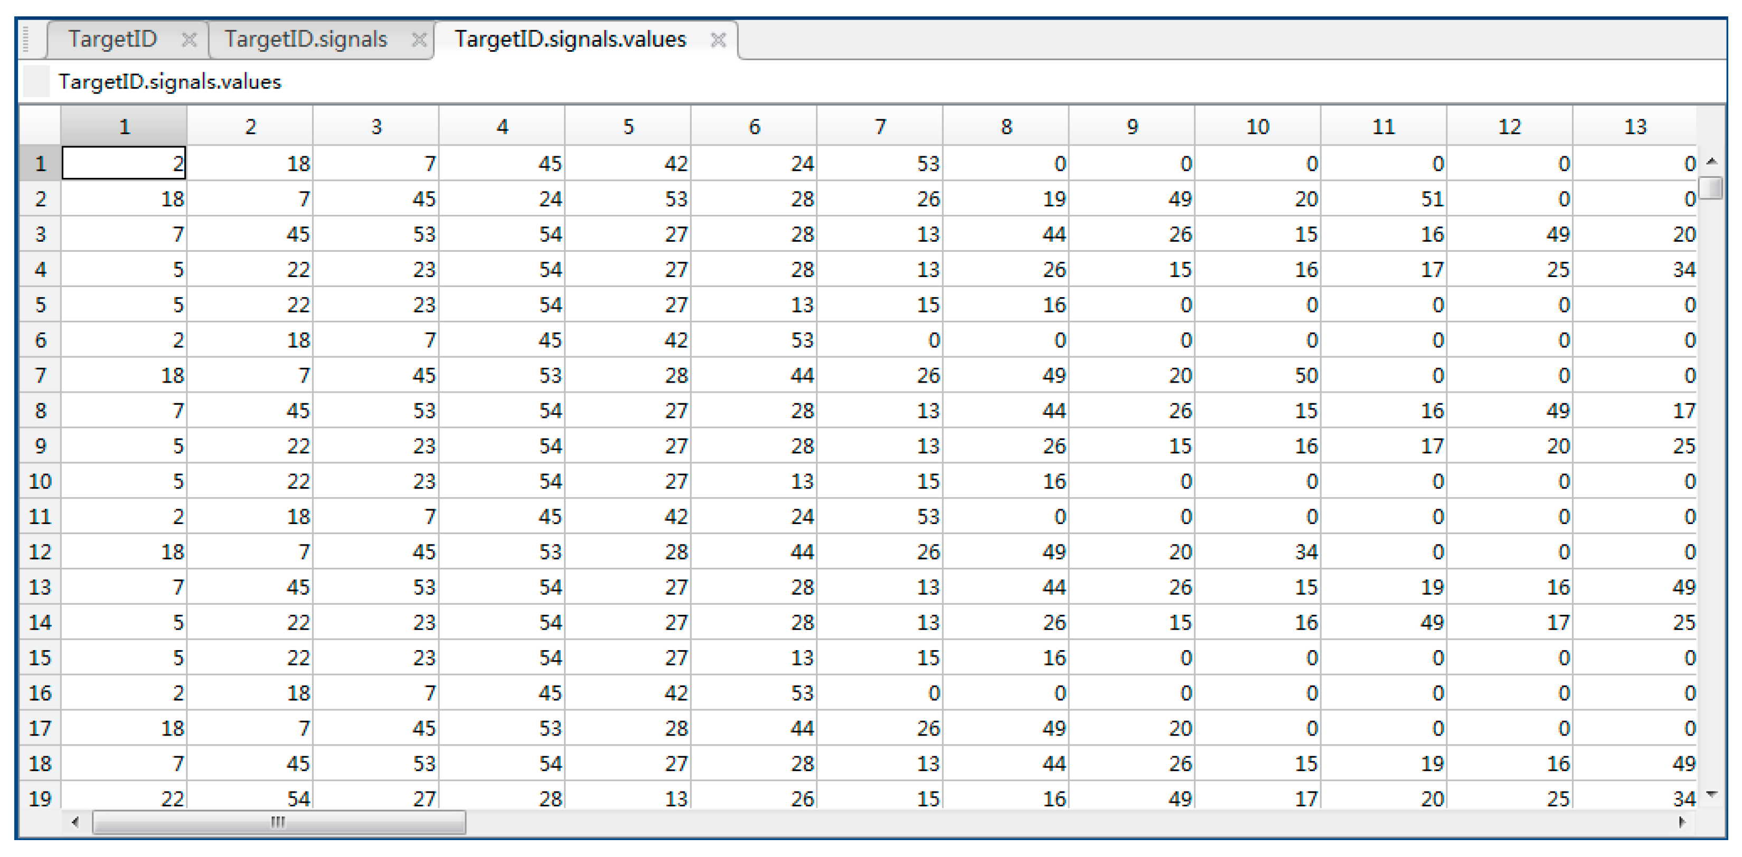Select column header 13
This screenshot has height=857, width=1742.
click(1634, 127)
